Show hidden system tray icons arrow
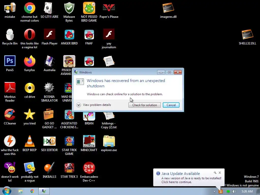Screen dimensions: 260x195 (214, 191)
